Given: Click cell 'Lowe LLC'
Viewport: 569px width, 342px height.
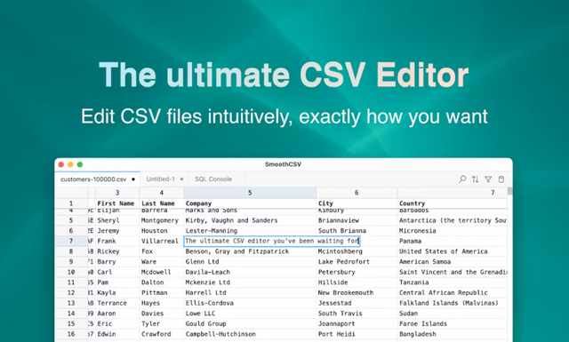Looking at the screenshot, I should (x=250, y=314).
